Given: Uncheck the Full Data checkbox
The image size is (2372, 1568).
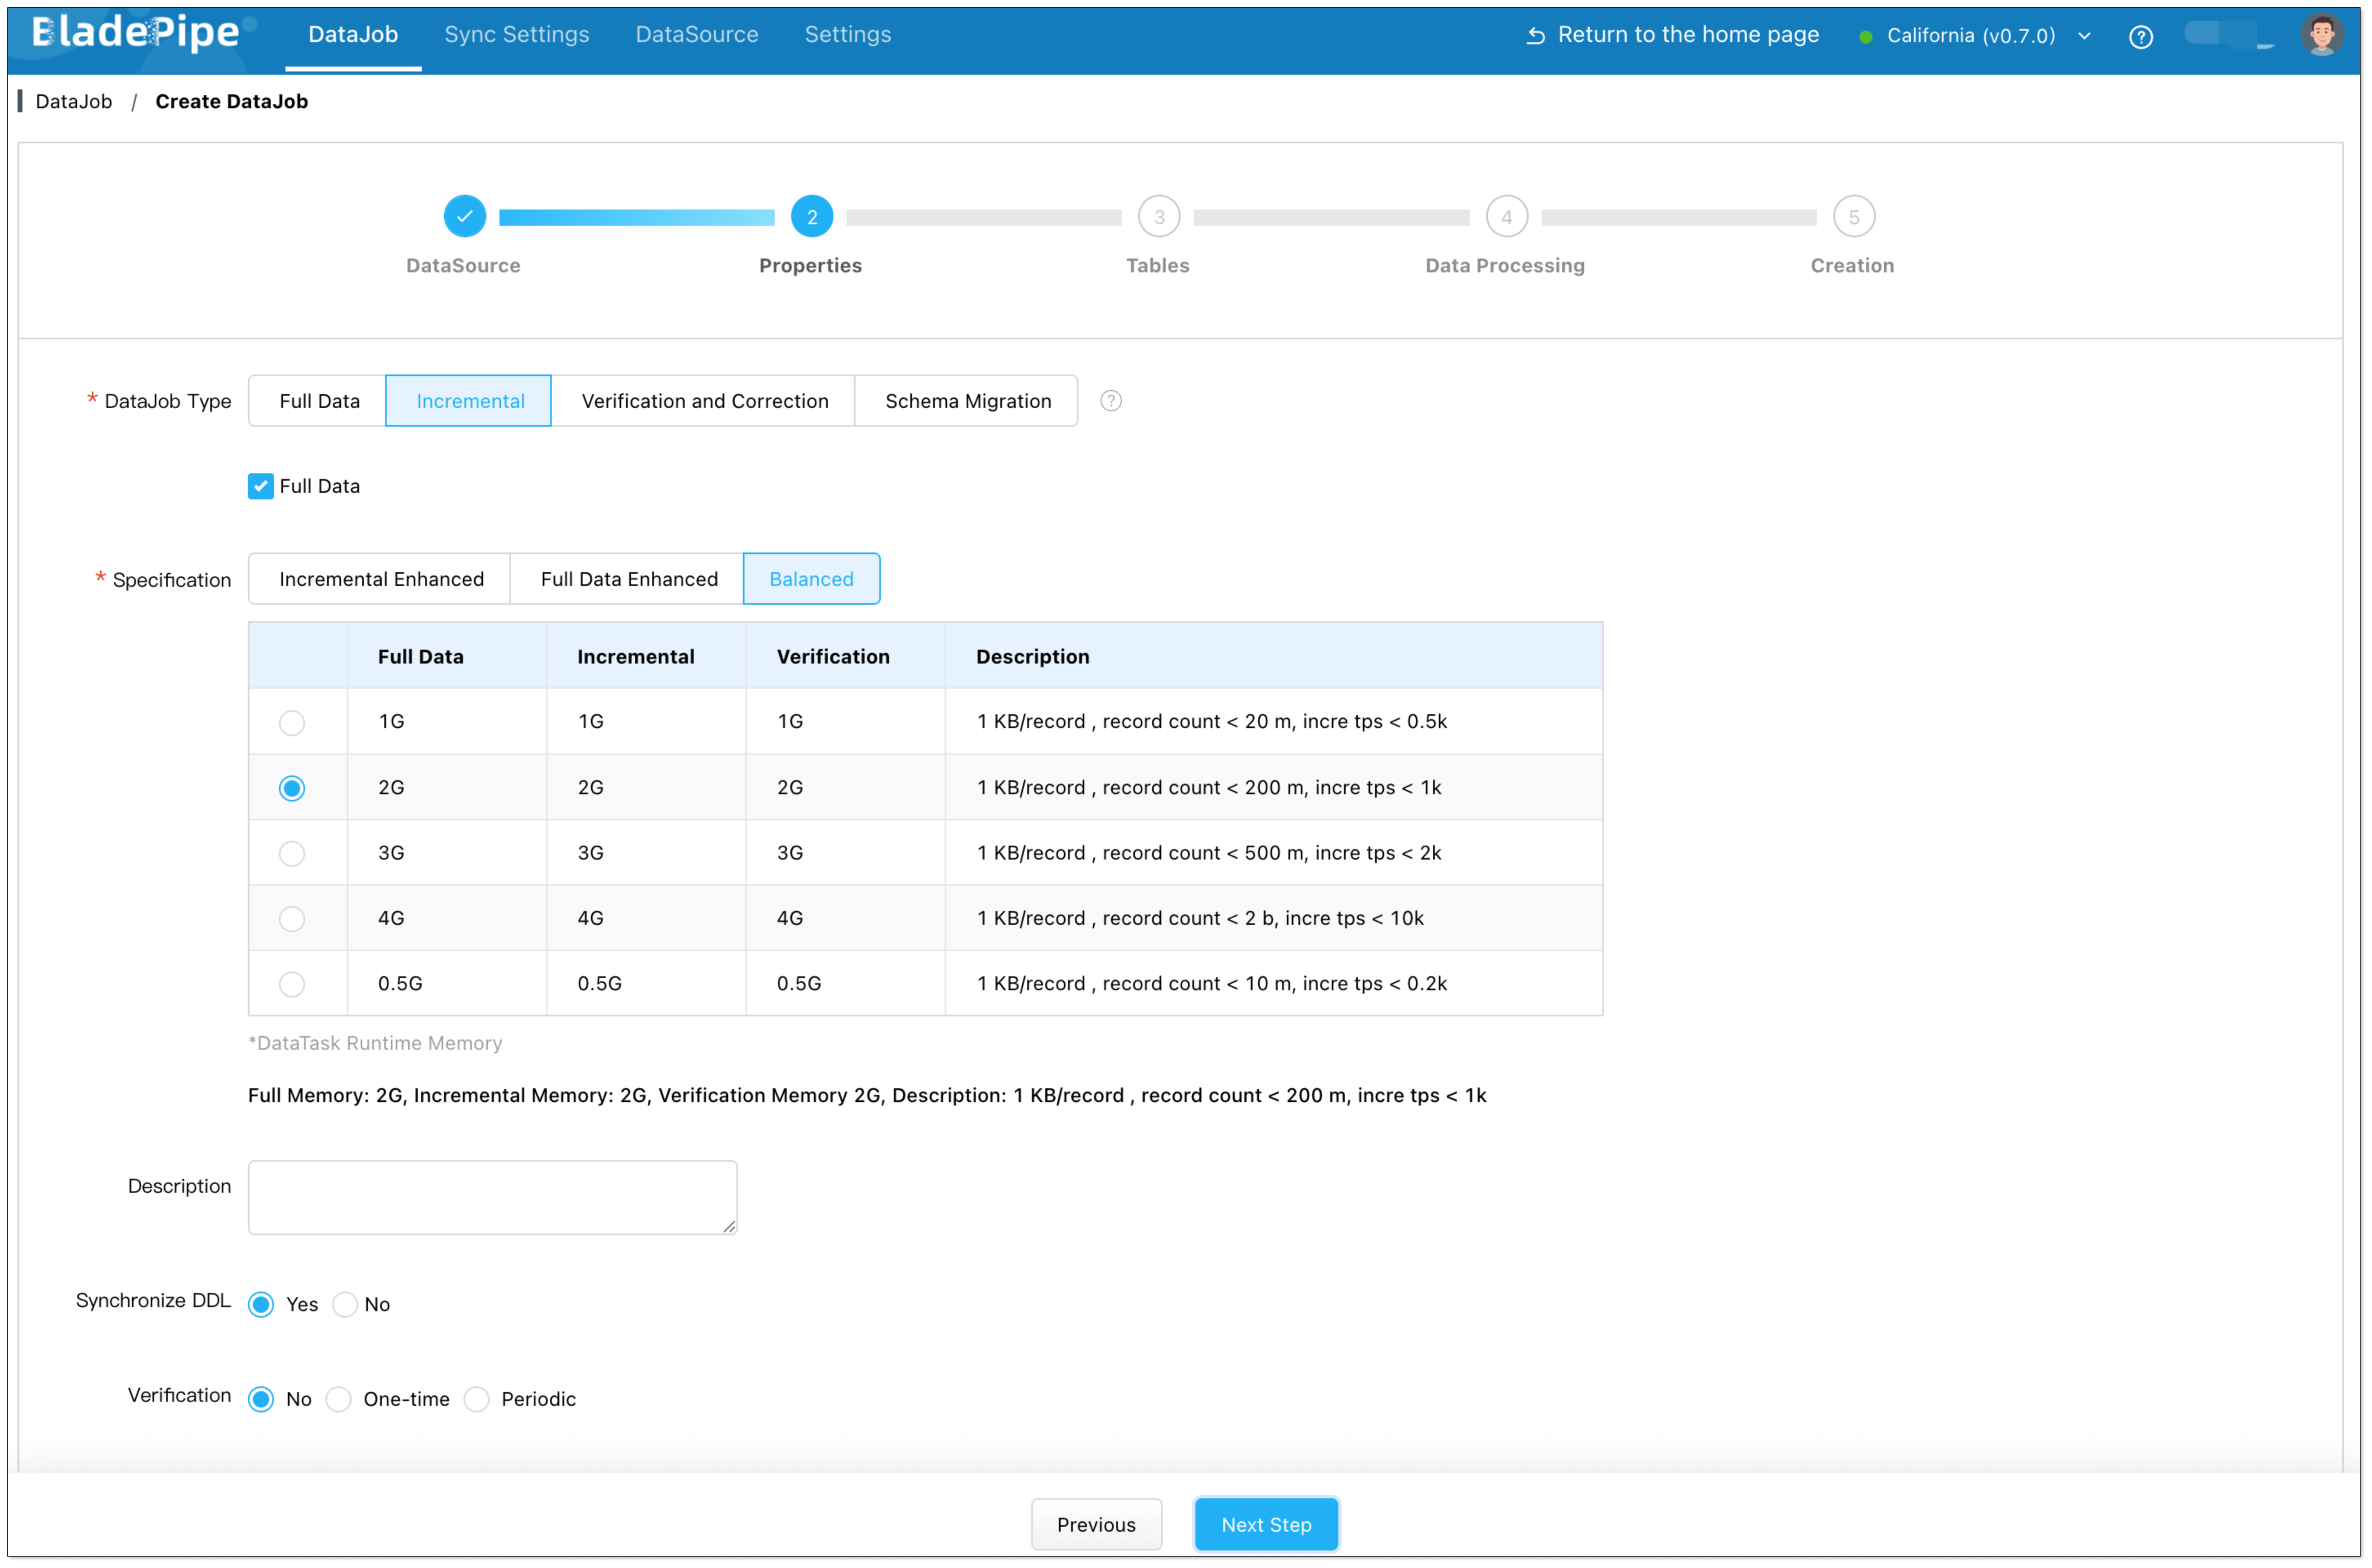Looking at the screenshot, I should coord(261,486).
